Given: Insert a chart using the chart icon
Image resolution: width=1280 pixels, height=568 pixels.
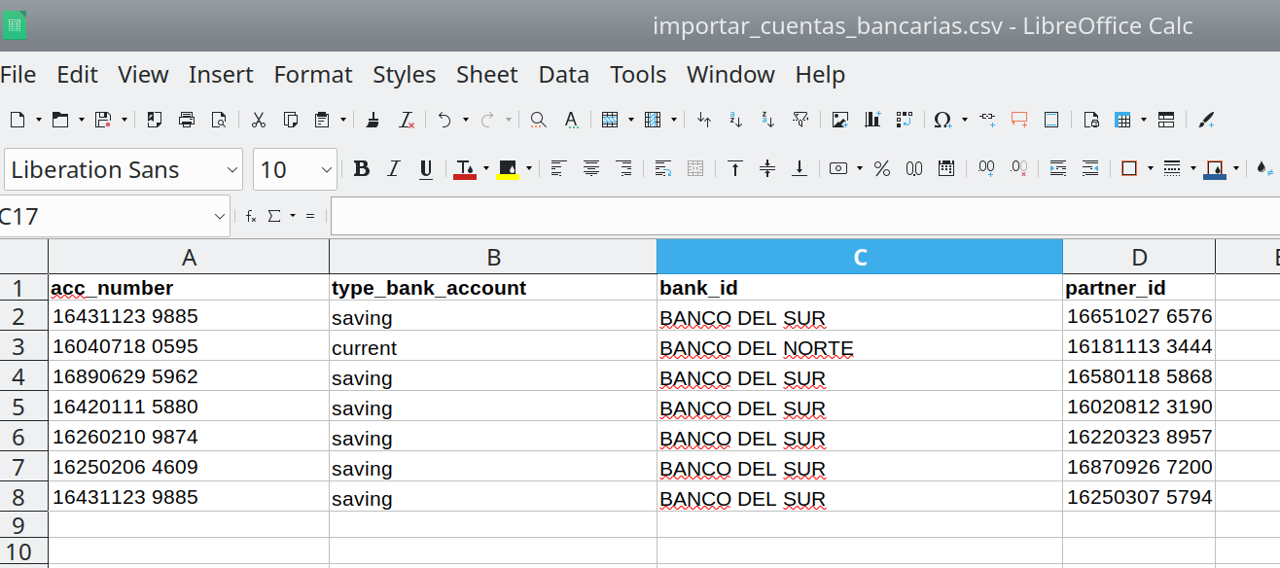Looking at the screenshot, I should (x=872, y=120).
